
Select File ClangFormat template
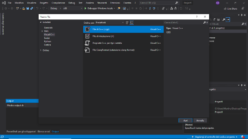click(123, 50)
